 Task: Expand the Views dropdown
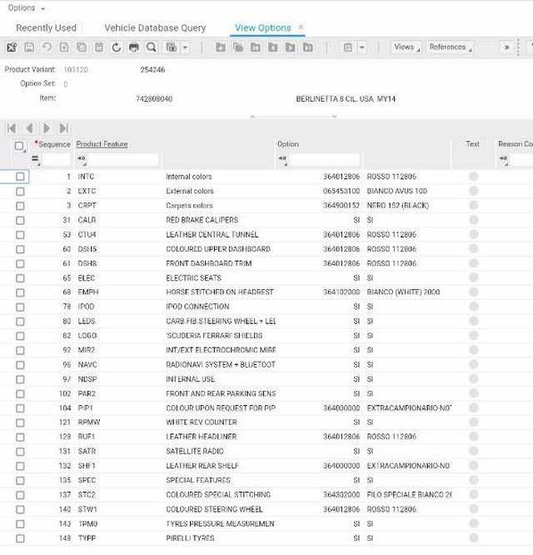(406, 47)
